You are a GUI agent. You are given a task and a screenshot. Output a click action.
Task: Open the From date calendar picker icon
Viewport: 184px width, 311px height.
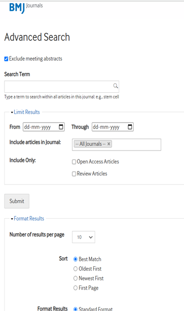point(61,127)
